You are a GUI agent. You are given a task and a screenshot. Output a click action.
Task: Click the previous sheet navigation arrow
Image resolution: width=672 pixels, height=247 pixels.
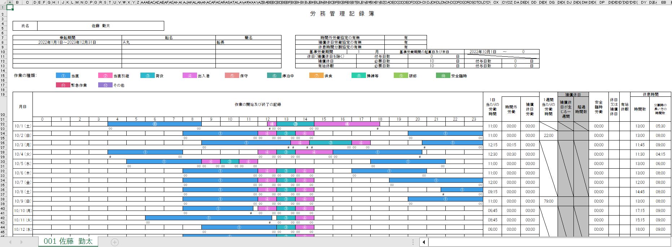pos(10,242)
